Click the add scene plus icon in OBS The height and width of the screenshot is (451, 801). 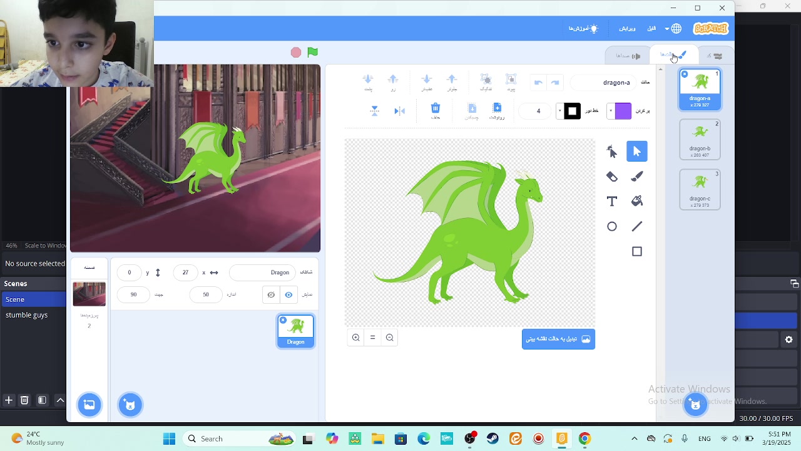pyautogui.click(x=9, y=400)
